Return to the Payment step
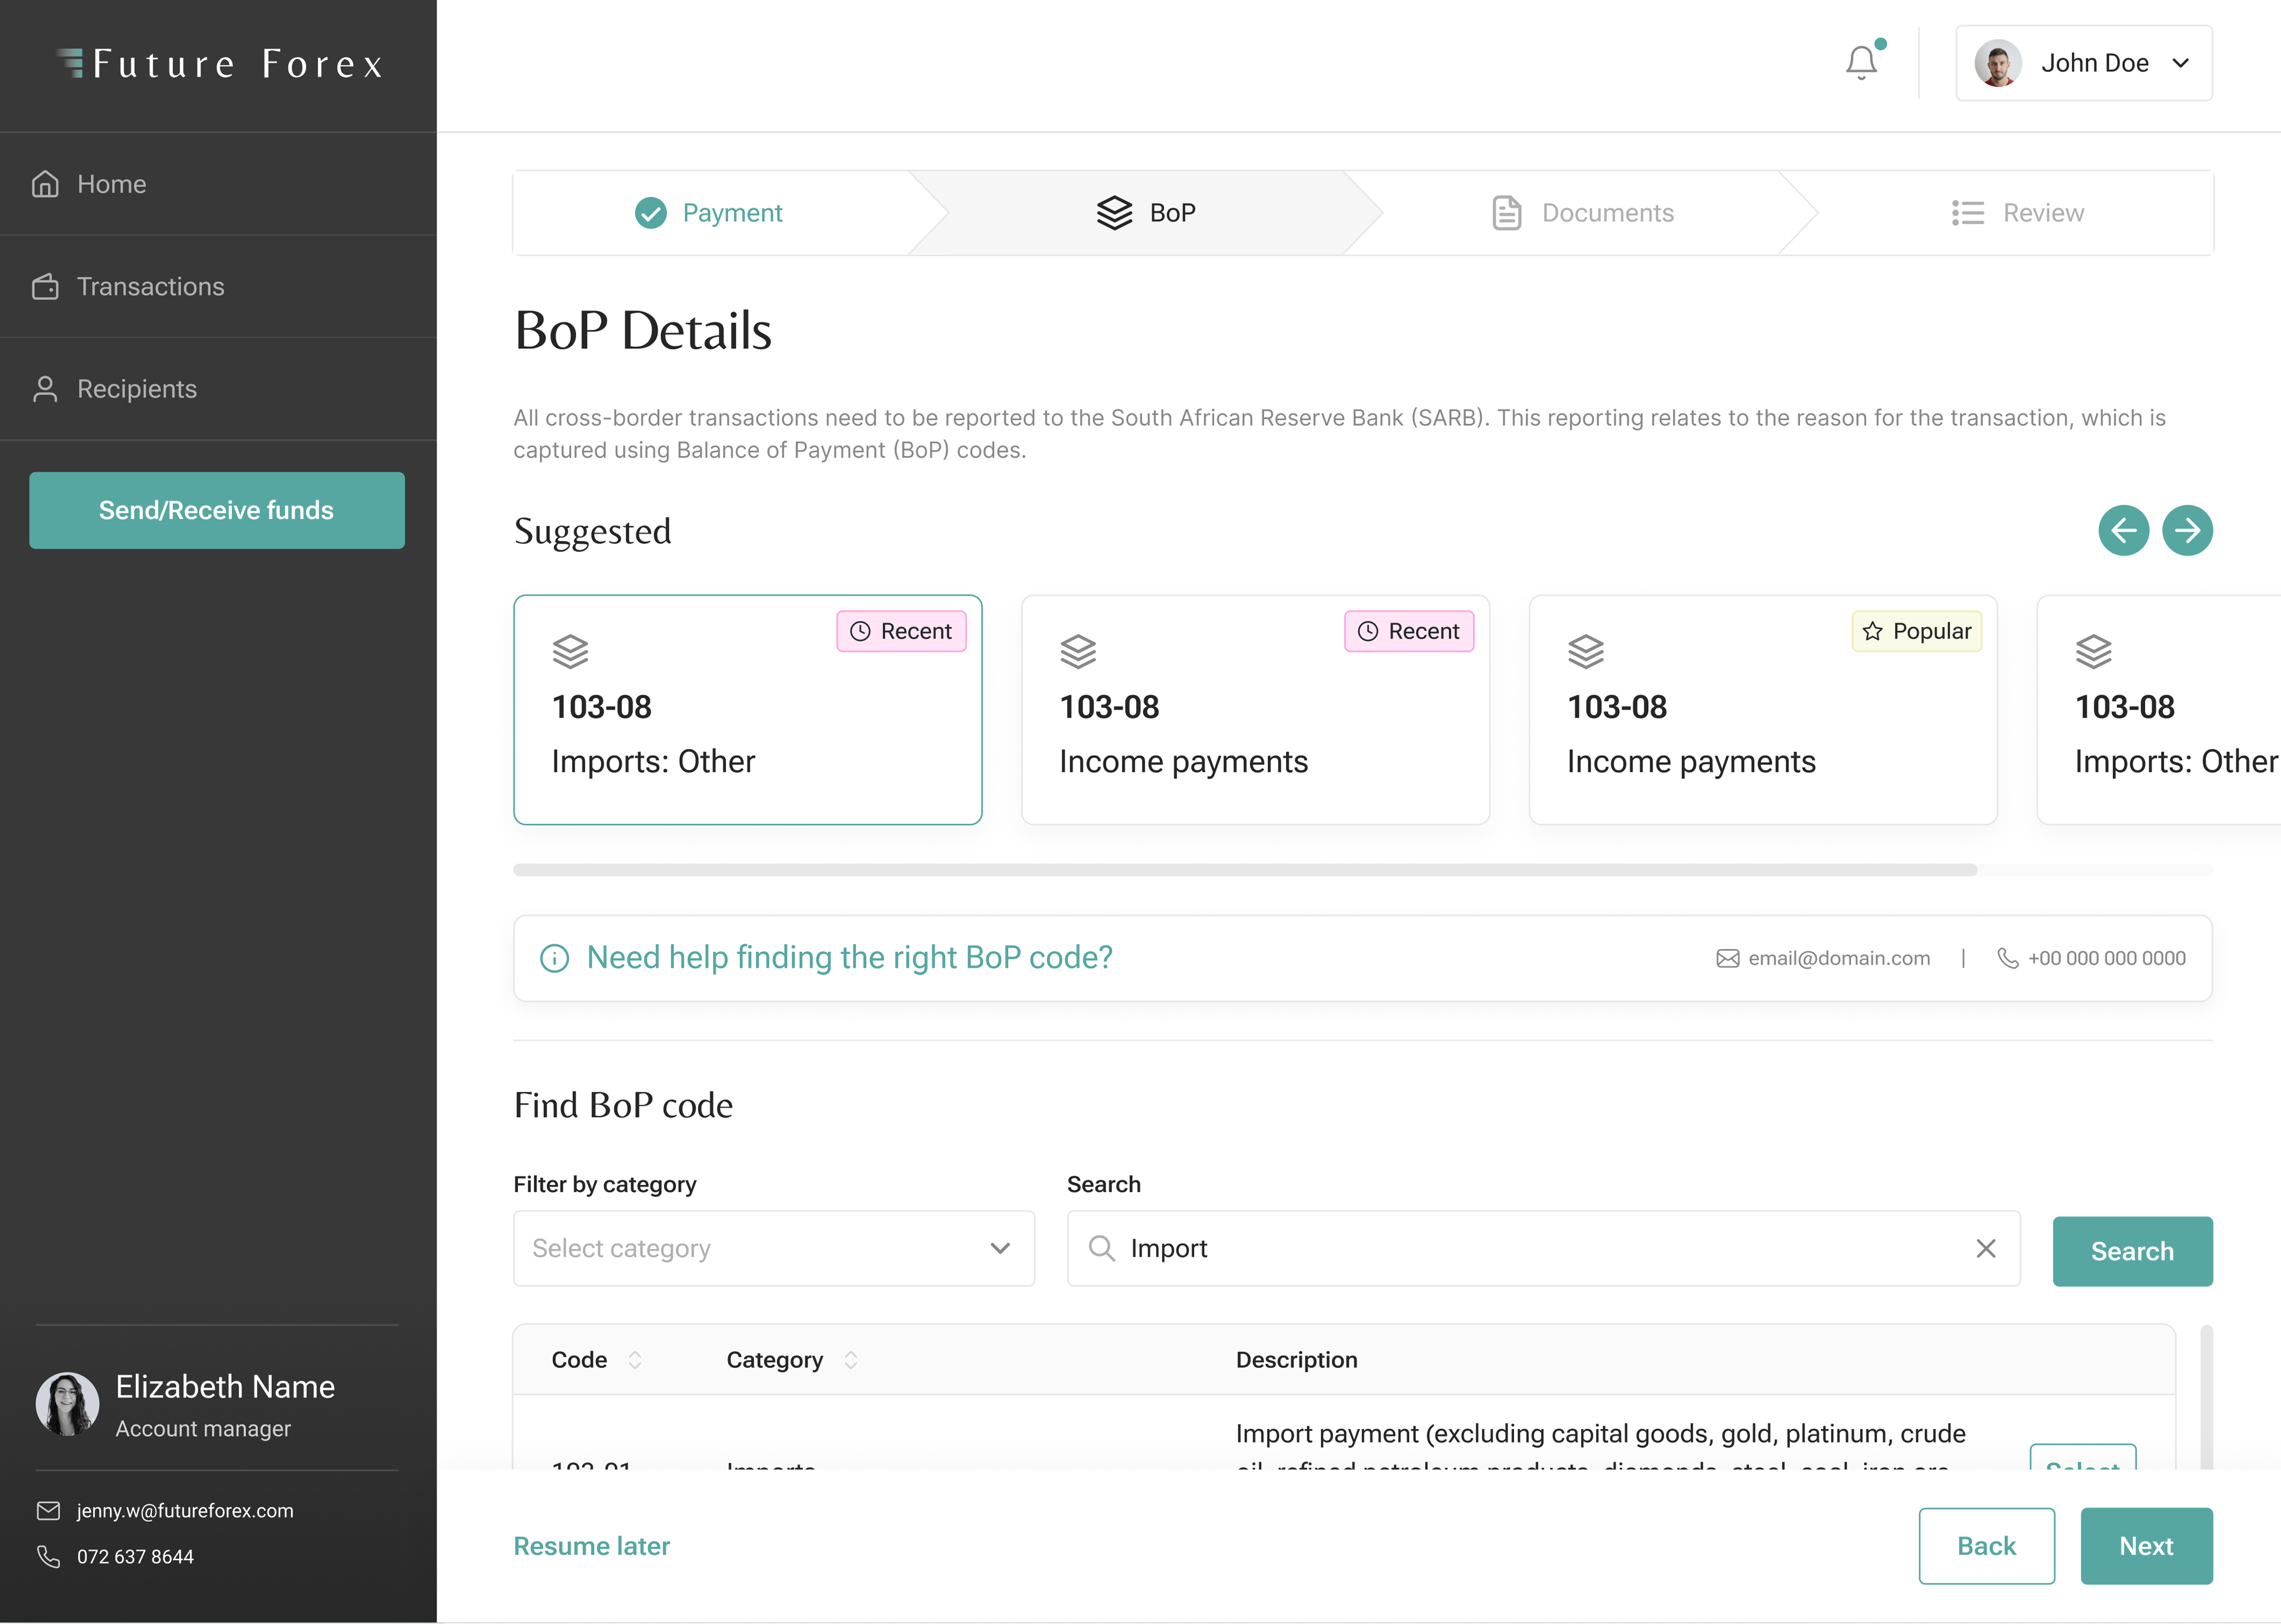The image size is (2281, 1624). coord(709,213)
